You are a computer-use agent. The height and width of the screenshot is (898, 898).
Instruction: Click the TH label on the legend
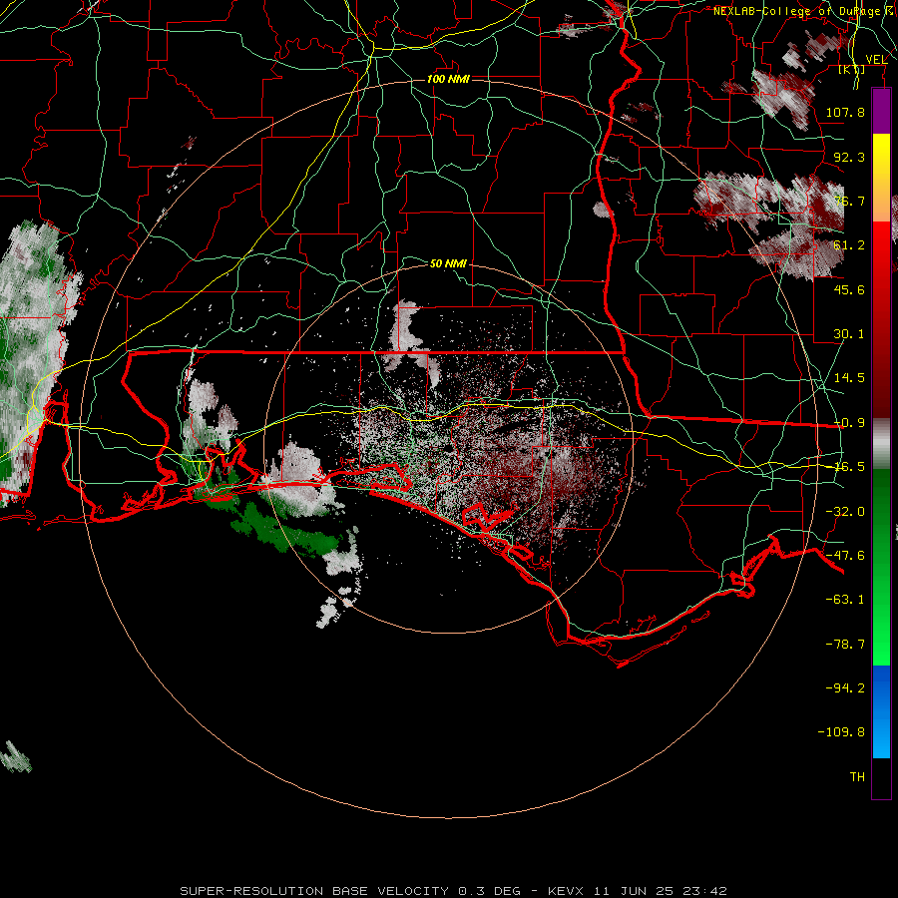[857, 777]
